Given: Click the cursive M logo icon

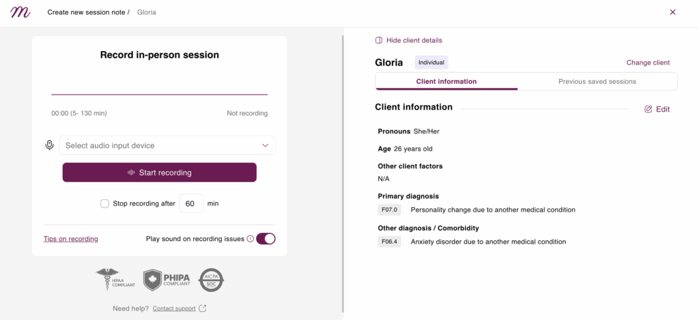Looking at the screenshot, I should (20, 12).
